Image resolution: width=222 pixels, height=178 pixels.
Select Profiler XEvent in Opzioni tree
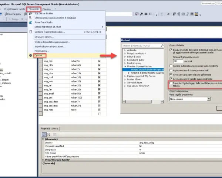[134, 79]
